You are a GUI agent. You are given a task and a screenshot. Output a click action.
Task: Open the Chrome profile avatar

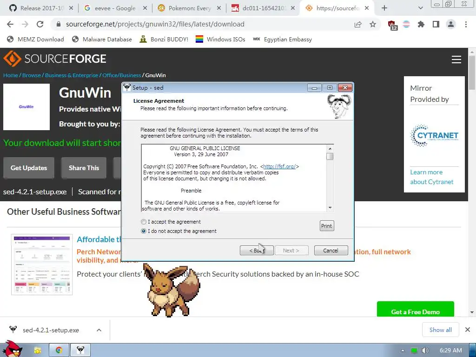451,24
